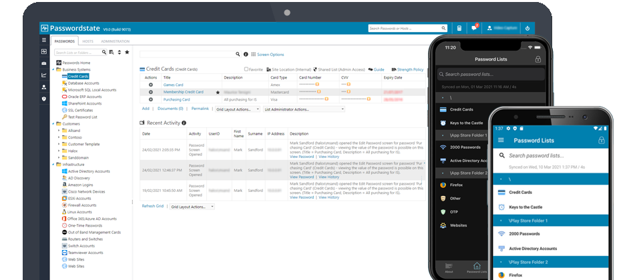Open the hamburger menu in the left sidebar

44,40
